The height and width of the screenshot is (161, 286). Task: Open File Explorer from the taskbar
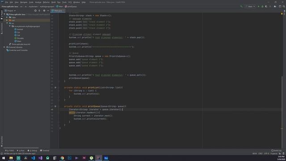pyautogui.click(x=11, y=158)
